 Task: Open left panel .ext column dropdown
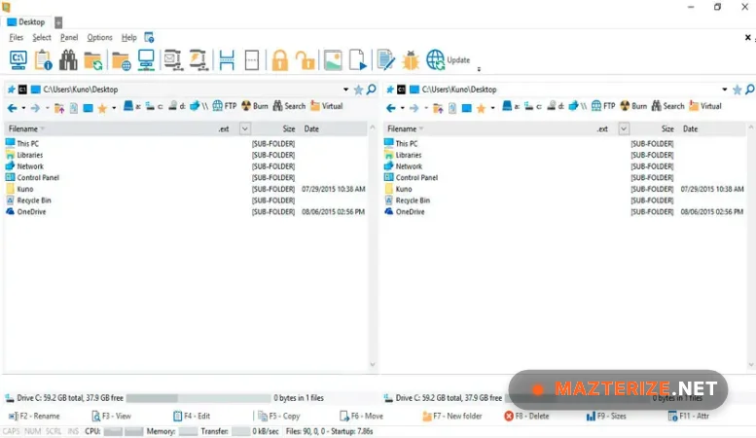tap(245, 128)
